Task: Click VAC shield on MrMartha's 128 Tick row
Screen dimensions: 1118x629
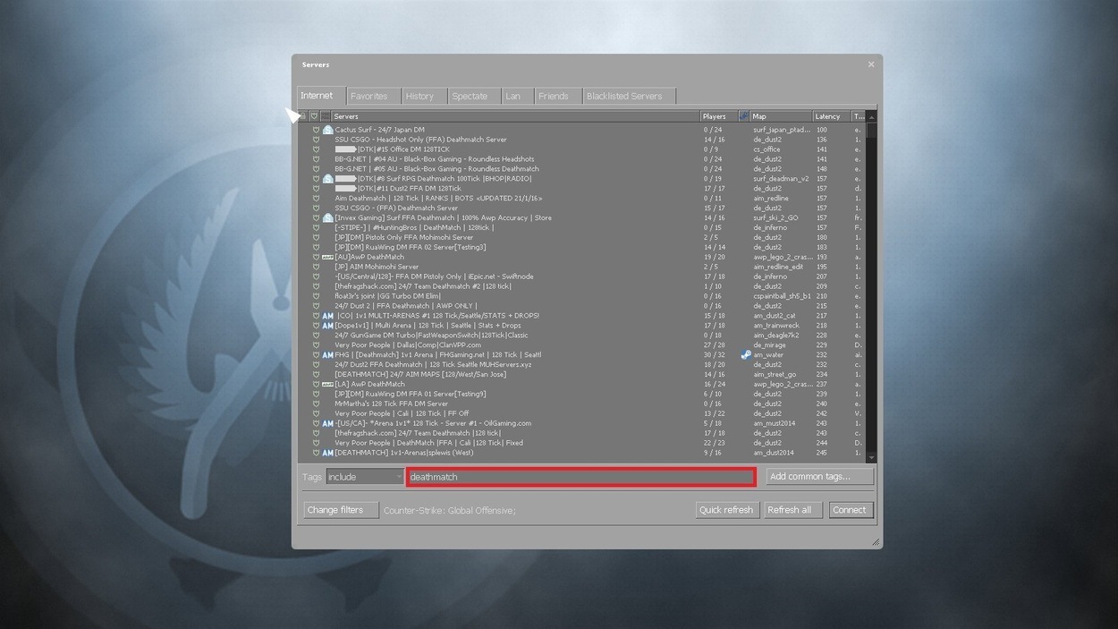Action: pyautogui.click(x=316, y=404)
